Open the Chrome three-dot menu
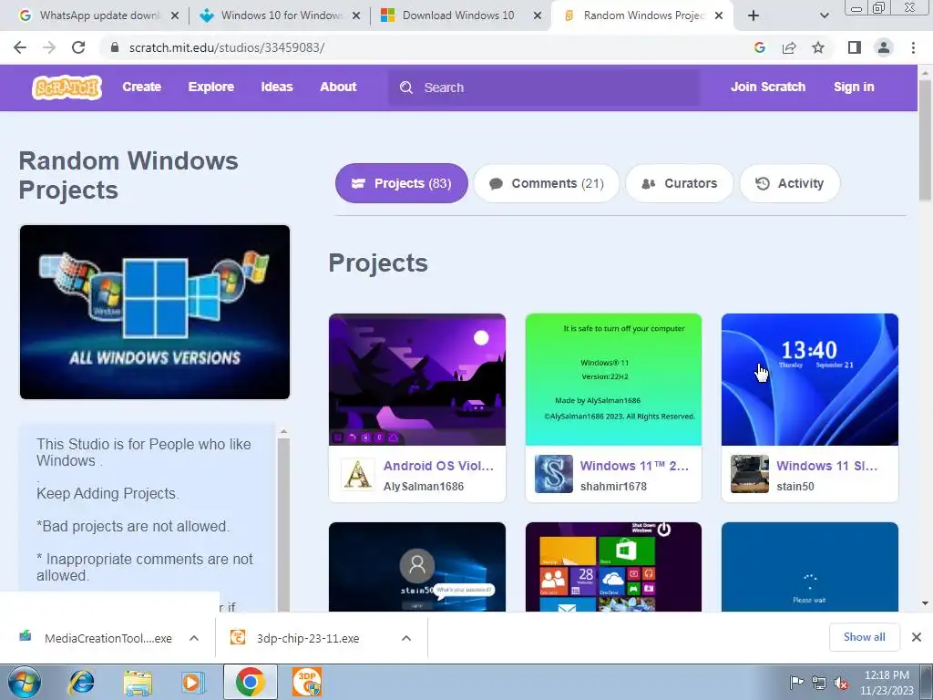Screen dimensions: 933x700 tap(913, 47)
